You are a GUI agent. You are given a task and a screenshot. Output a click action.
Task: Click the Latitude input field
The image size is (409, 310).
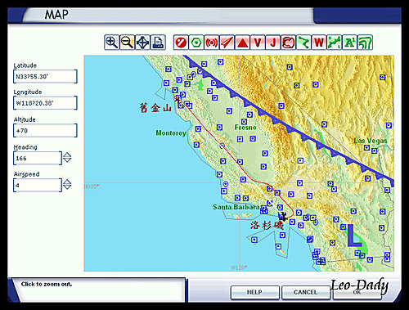(x=45, y=76)
